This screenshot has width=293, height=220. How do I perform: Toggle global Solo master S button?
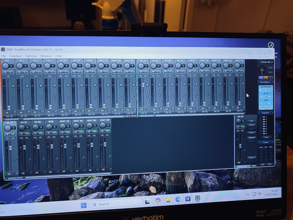(x=266, y=77)
